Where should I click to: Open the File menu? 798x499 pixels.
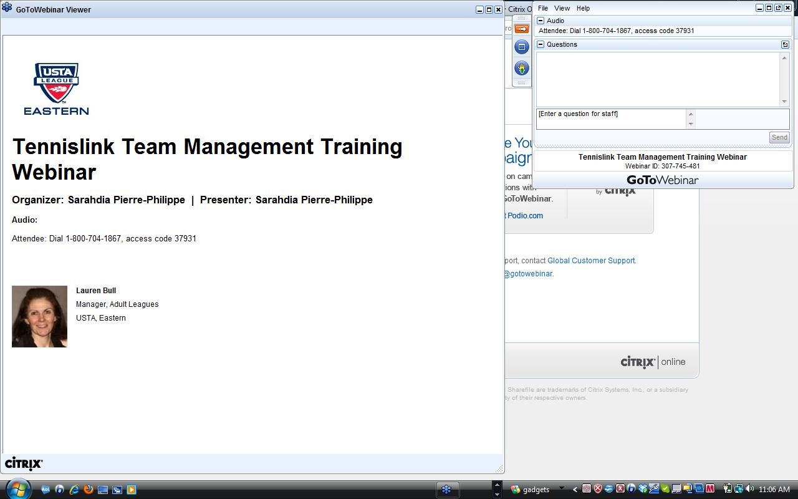coord(543,8)
